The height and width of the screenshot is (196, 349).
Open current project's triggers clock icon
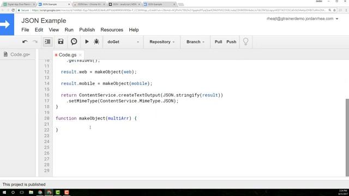pyautogui.click(x=74, y=41)
